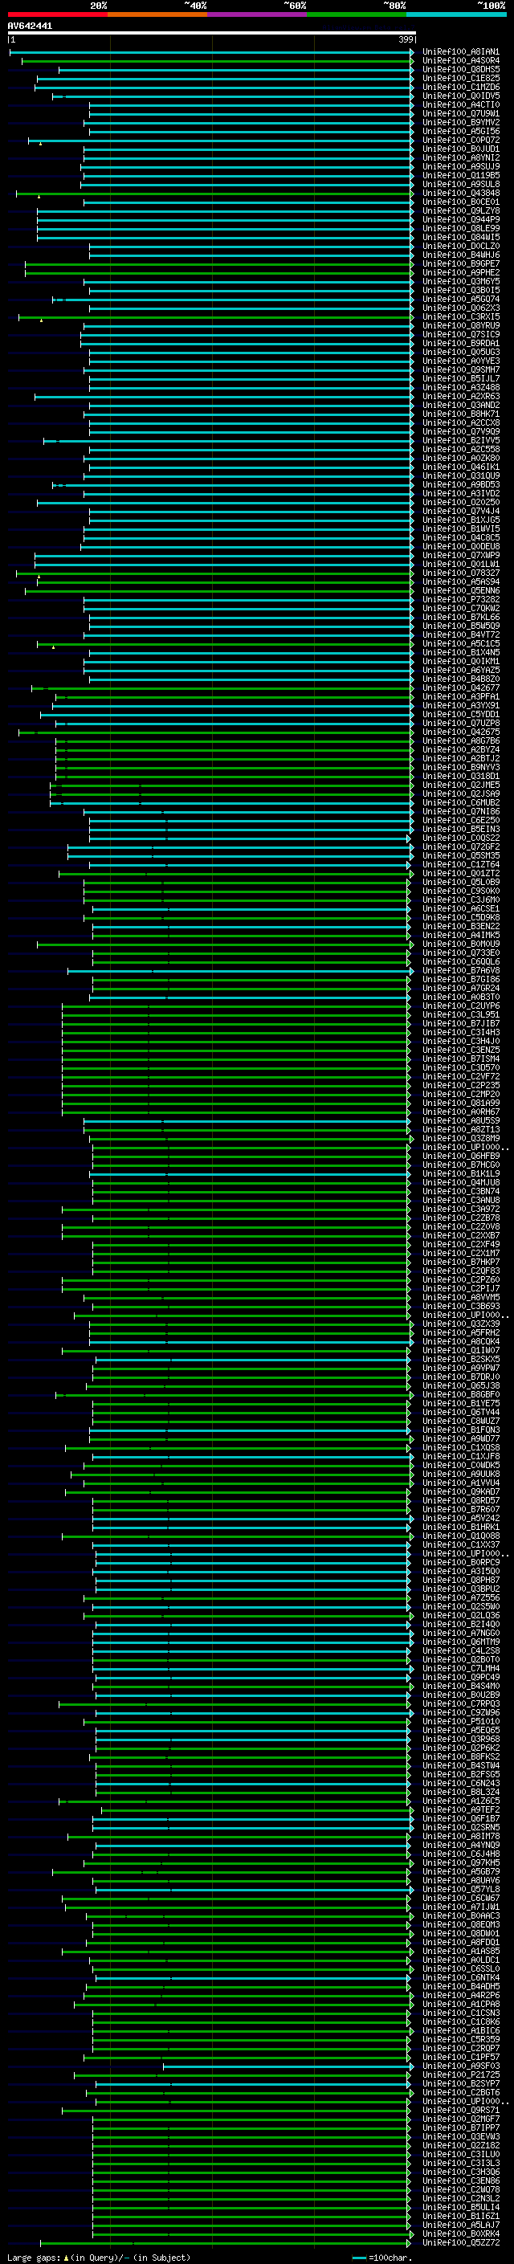Select the UniRef100_P21725 label
This screenshot has height=2264, width=514.
coord(460,2075)
